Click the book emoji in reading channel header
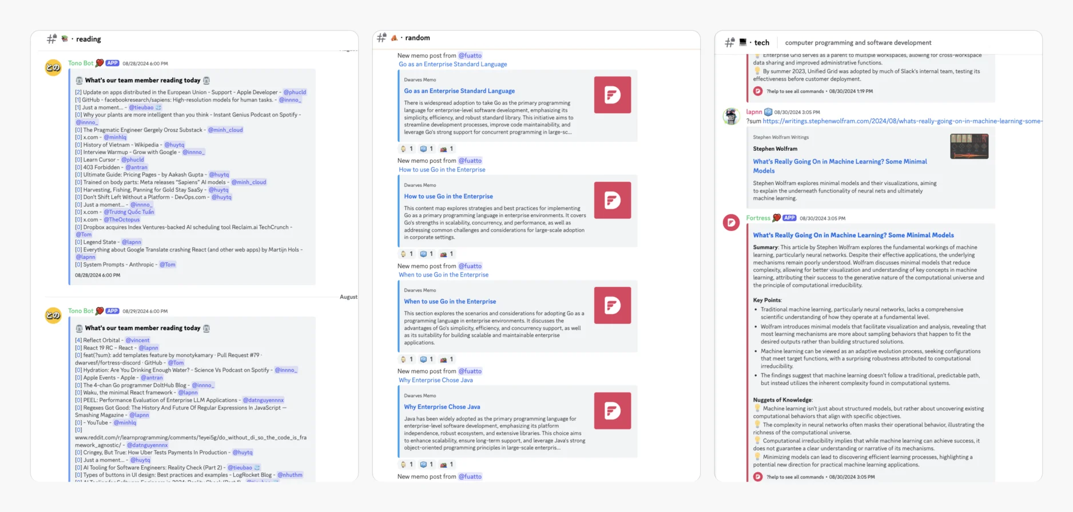This screenshot has height=512, width=1073. pyautogui.click(x=65, y=39)
